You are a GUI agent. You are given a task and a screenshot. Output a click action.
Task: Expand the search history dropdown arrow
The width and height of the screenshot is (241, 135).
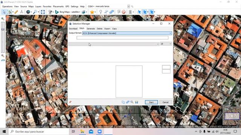pyautogui.click(x=129, y=6)
